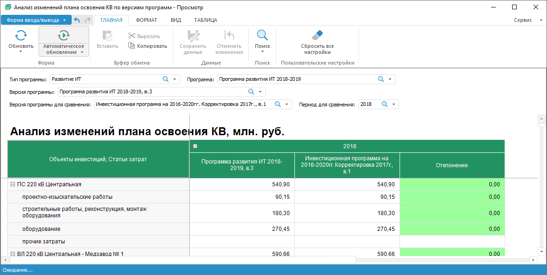Open Тип программы dropdown arrow
This screenshot has height=275, width=547.
pos(174,79)
